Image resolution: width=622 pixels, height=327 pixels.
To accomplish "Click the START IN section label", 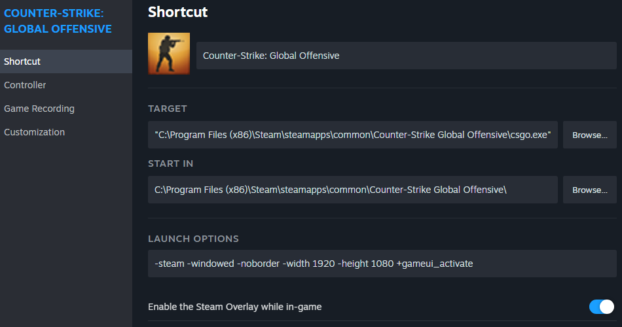I will click(x=170, y=163).
